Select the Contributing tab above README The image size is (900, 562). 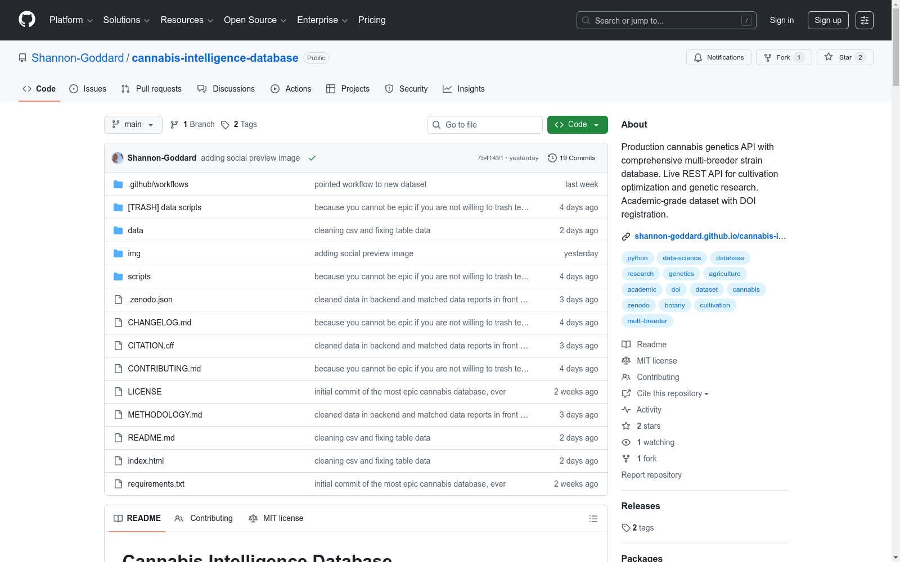204,518
